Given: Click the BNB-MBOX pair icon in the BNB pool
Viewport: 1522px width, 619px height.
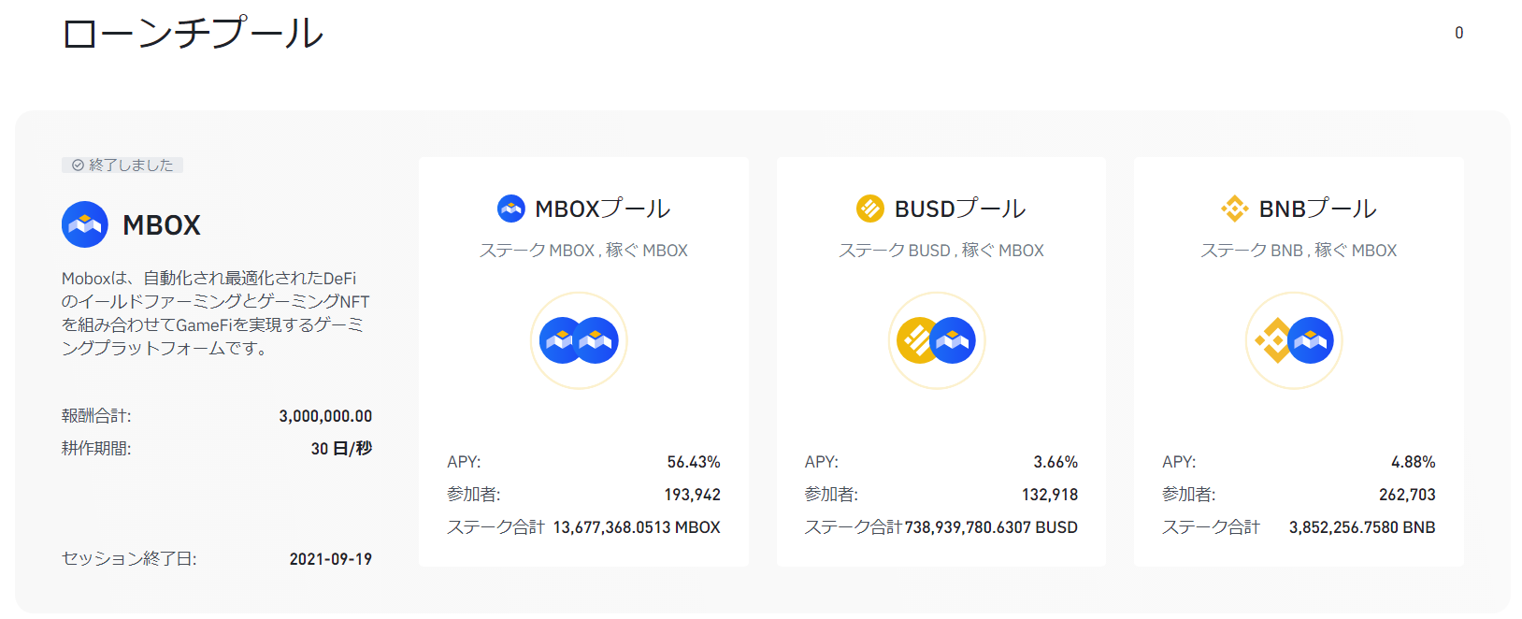Looking at the screenshot, I should tap(1294, 340).
